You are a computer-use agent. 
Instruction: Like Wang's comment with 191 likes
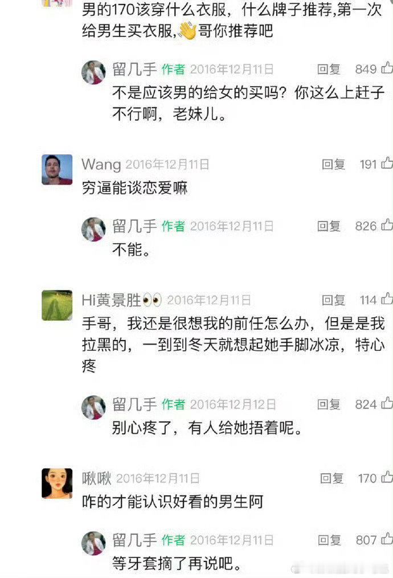386,163
